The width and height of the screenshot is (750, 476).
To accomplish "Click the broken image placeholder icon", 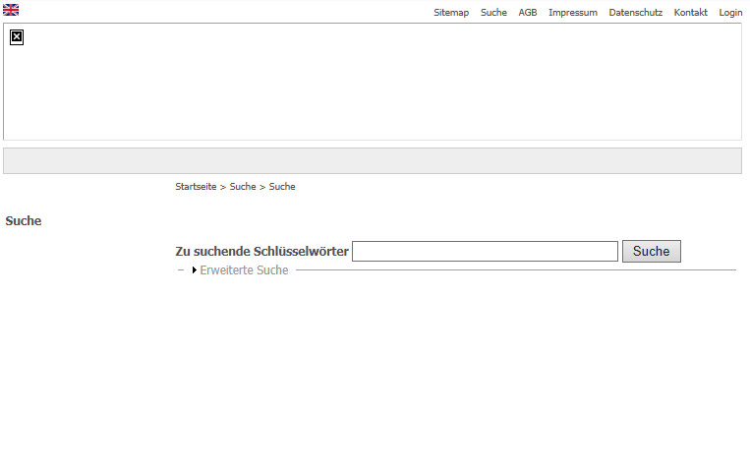I will pyautogui.click(x=17, y=37).
